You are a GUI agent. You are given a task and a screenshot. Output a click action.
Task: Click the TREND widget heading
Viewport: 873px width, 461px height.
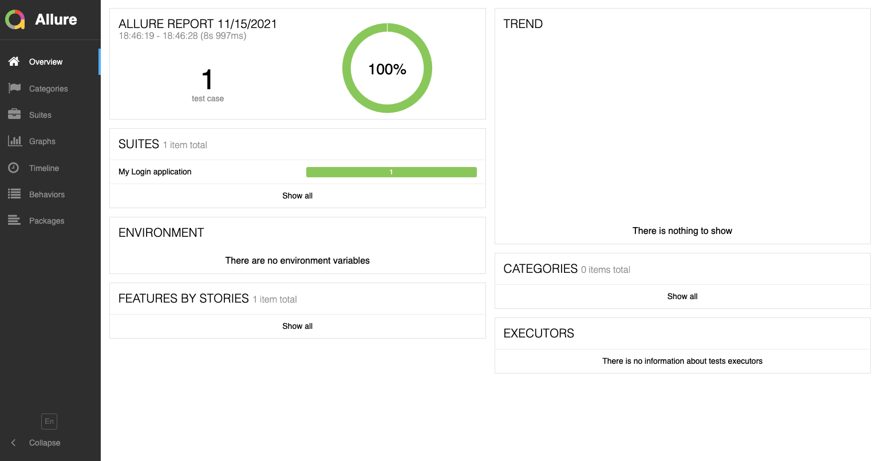pos(523,24)
